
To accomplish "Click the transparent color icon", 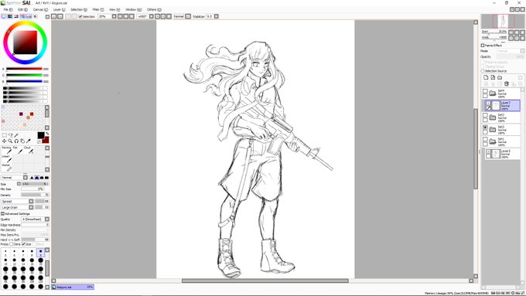I will 39,141.
